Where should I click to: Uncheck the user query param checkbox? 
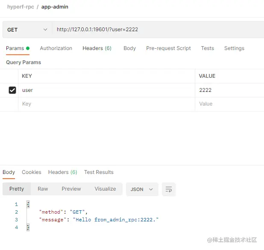[12, 90]
